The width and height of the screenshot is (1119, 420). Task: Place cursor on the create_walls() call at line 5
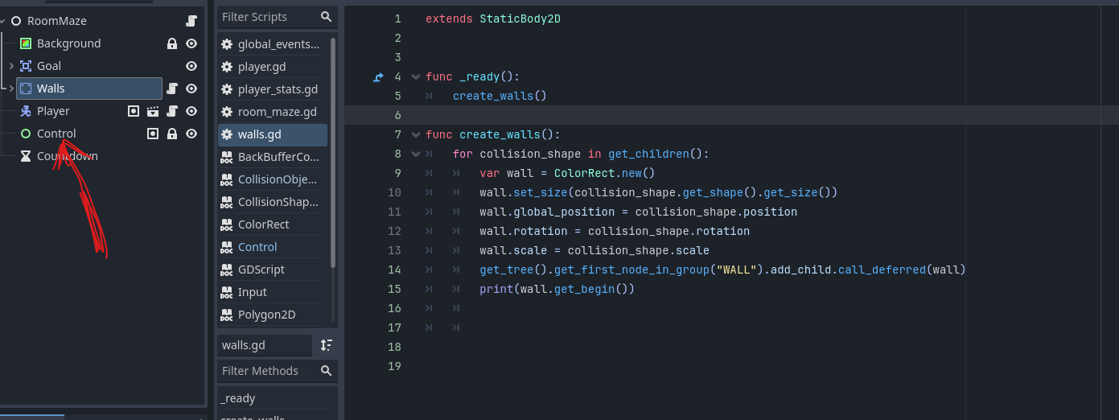click(x=500, y=96)
